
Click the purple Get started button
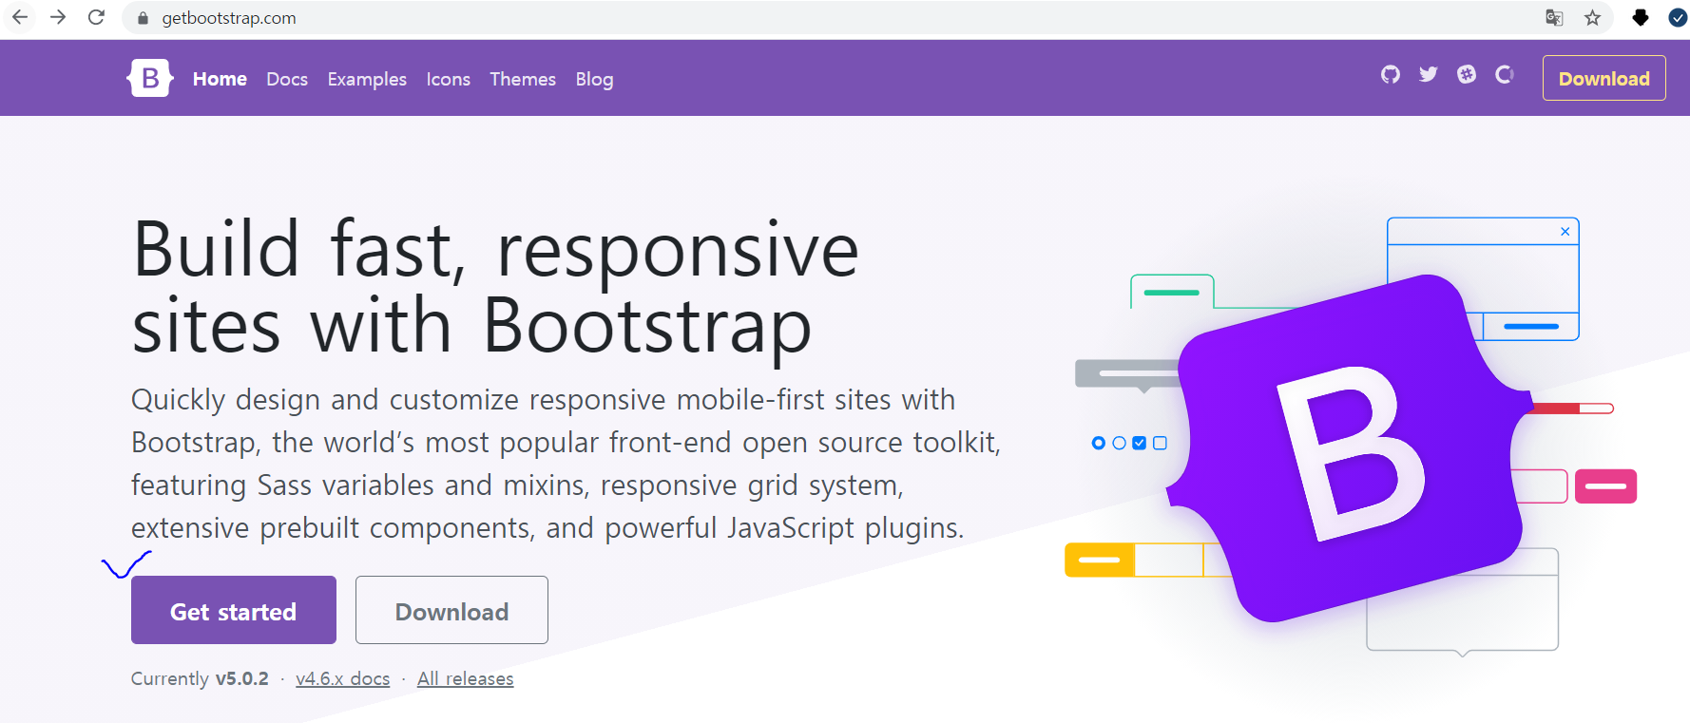(x=234, y=610)
